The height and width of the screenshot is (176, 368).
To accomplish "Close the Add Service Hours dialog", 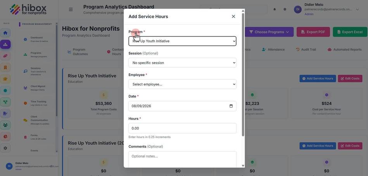I will click(233, 16).
